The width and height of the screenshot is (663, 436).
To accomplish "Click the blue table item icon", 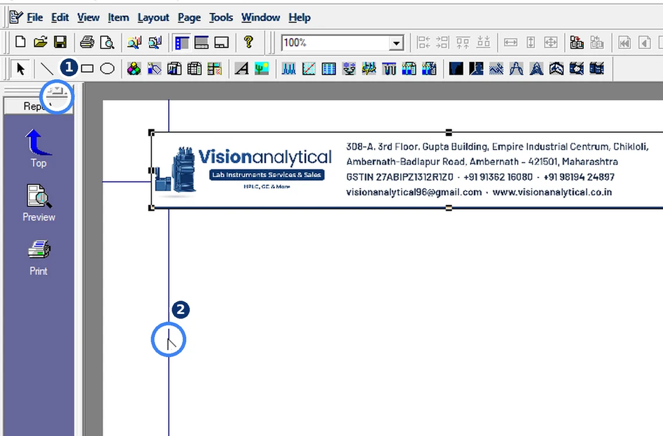I will click(329, 69).
